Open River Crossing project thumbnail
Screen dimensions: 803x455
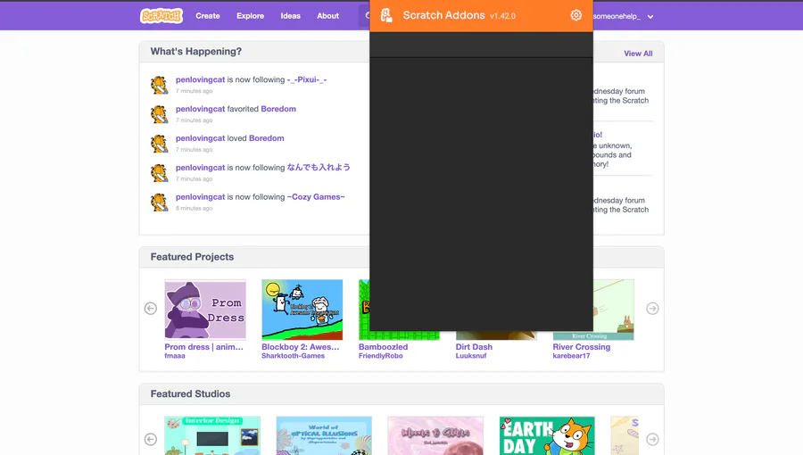(x=614, y=310)
